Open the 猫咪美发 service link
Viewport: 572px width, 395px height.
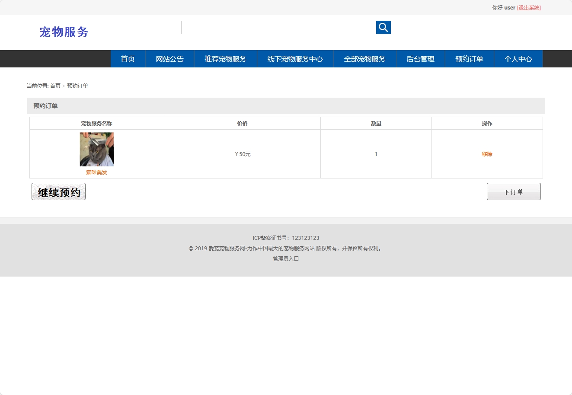click(96, 171)
